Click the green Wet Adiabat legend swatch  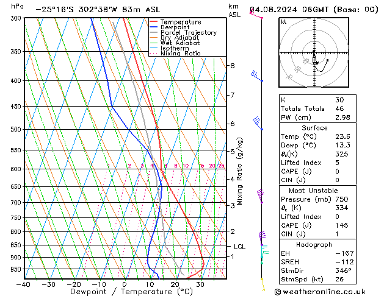pyautogui.click(x=154, y=43)
